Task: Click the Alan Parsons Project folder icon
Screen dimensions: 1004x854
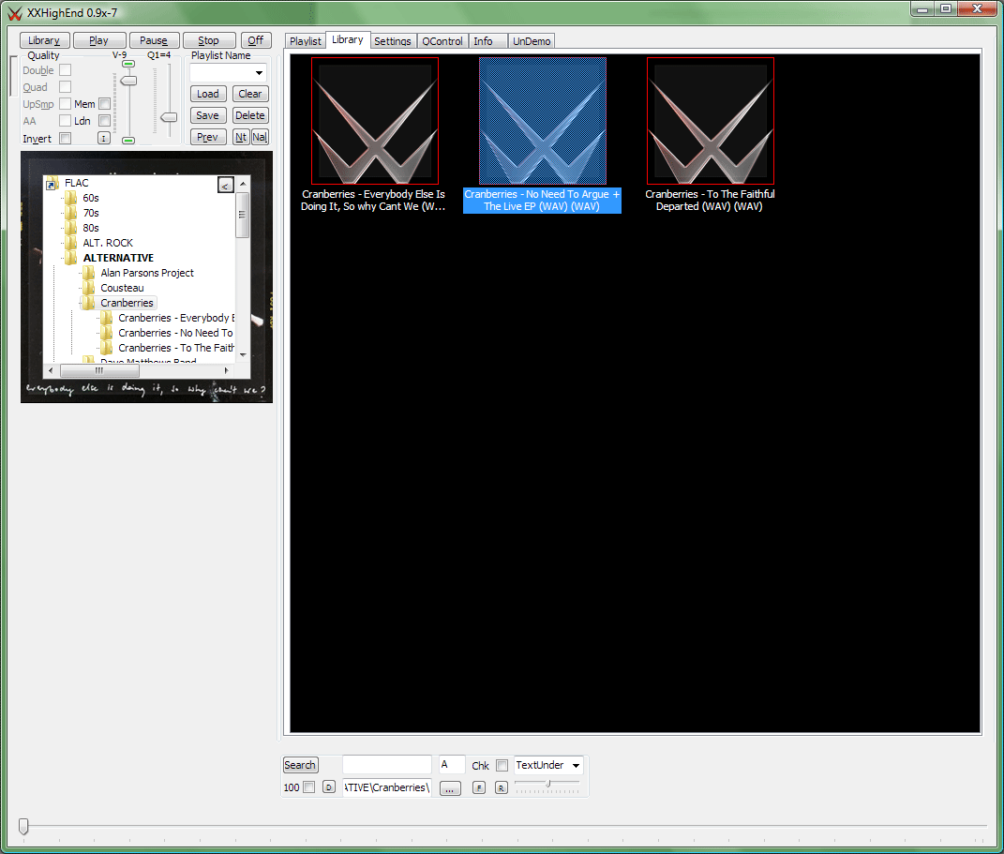Action: pyautogui.click(x=89, y=273)
